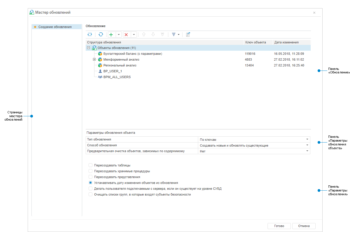350x232 pixels.
Task: Collapse the Объекты обновления root node
Action: click(x=89, y=48)
